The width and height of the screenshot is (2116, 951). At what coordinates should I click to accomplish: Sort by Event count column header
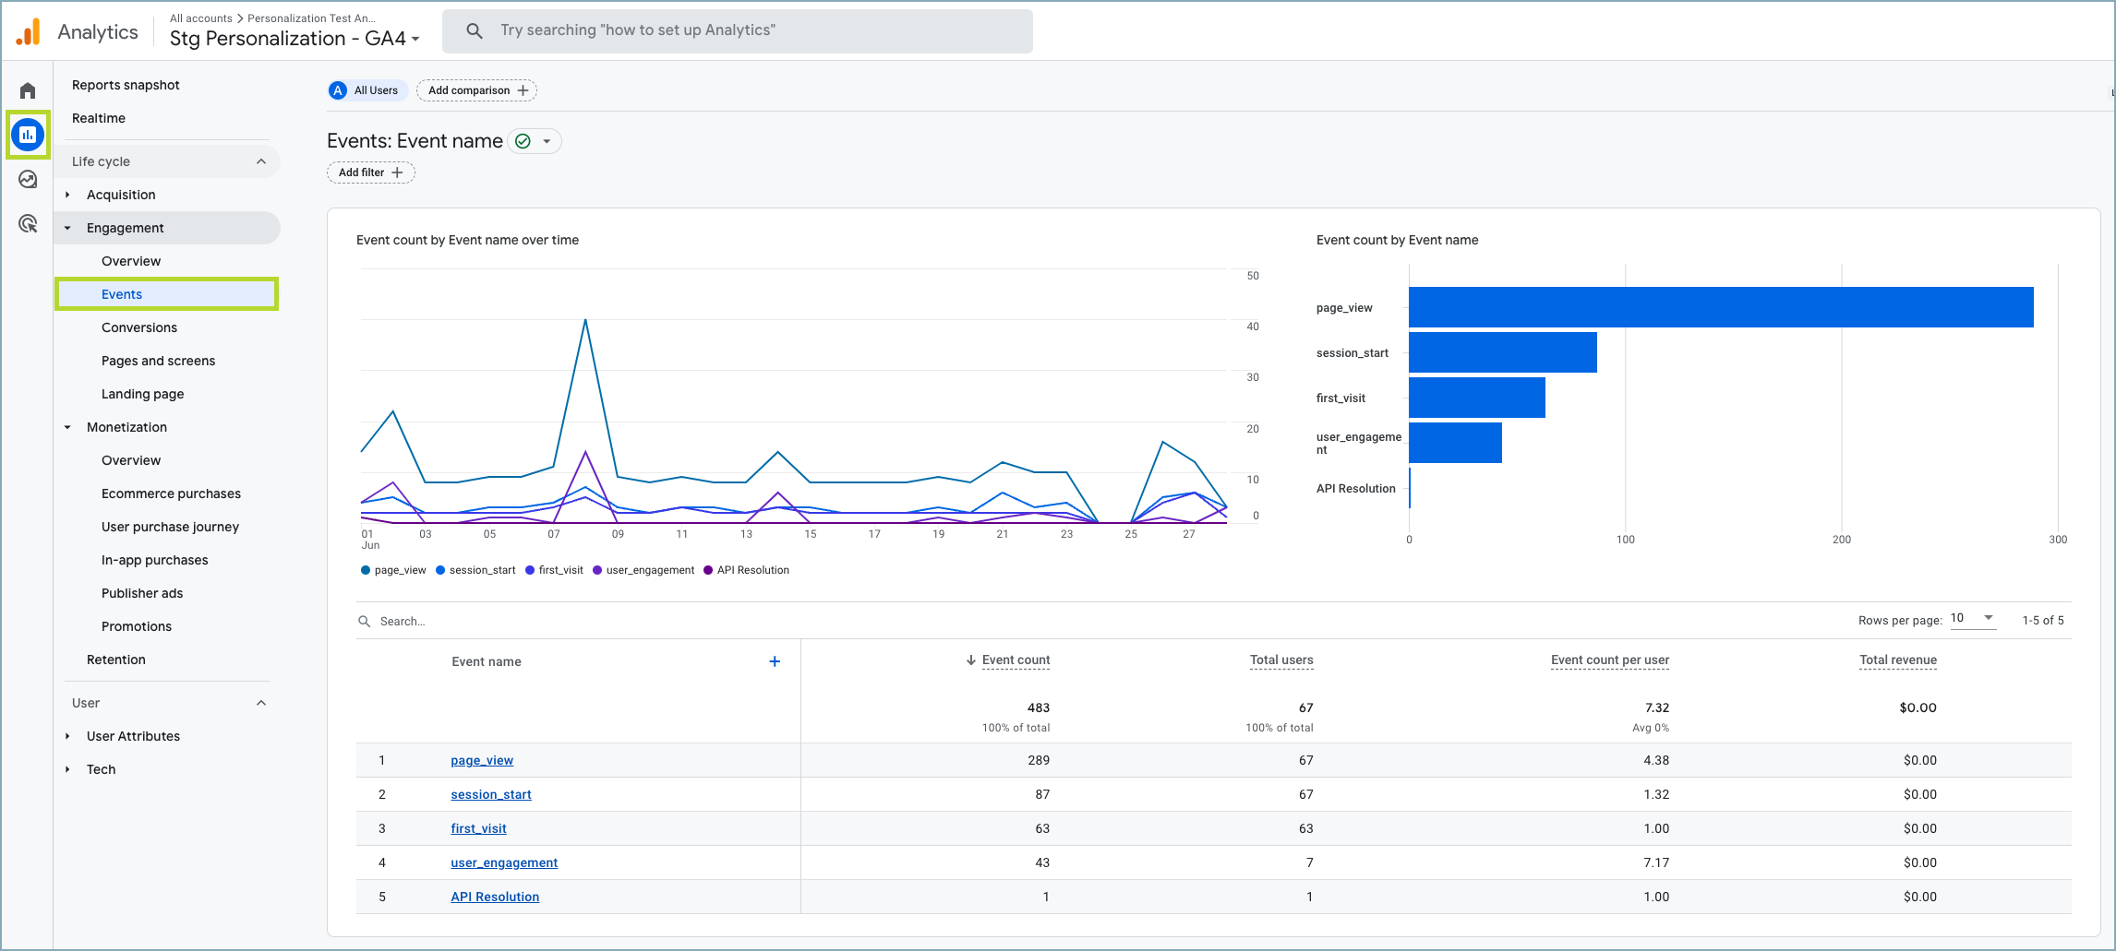click(1016, 660)
